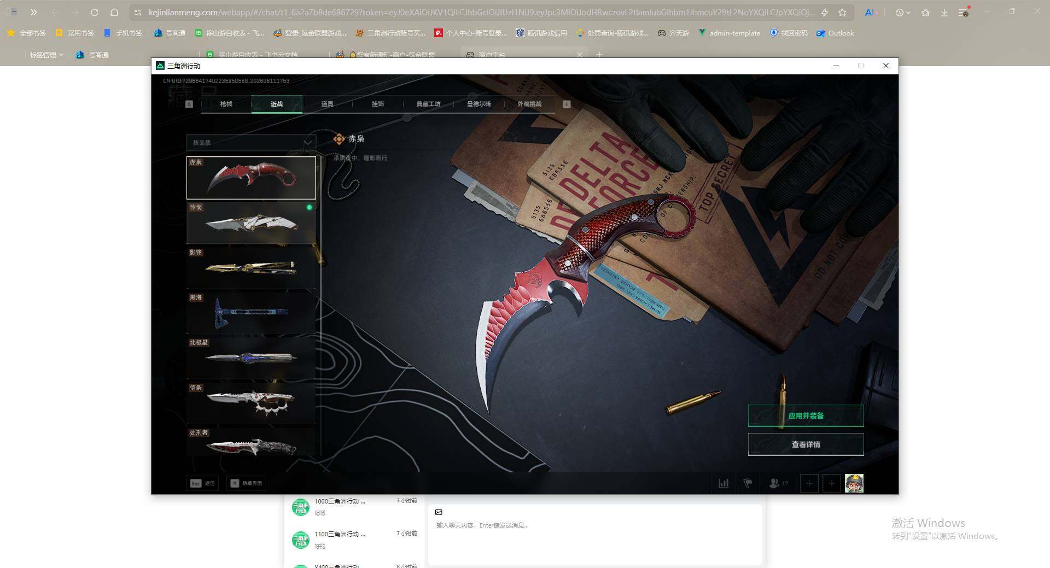
Task: Bookmark this page with the star icon
Action: [x=842, y=12]
